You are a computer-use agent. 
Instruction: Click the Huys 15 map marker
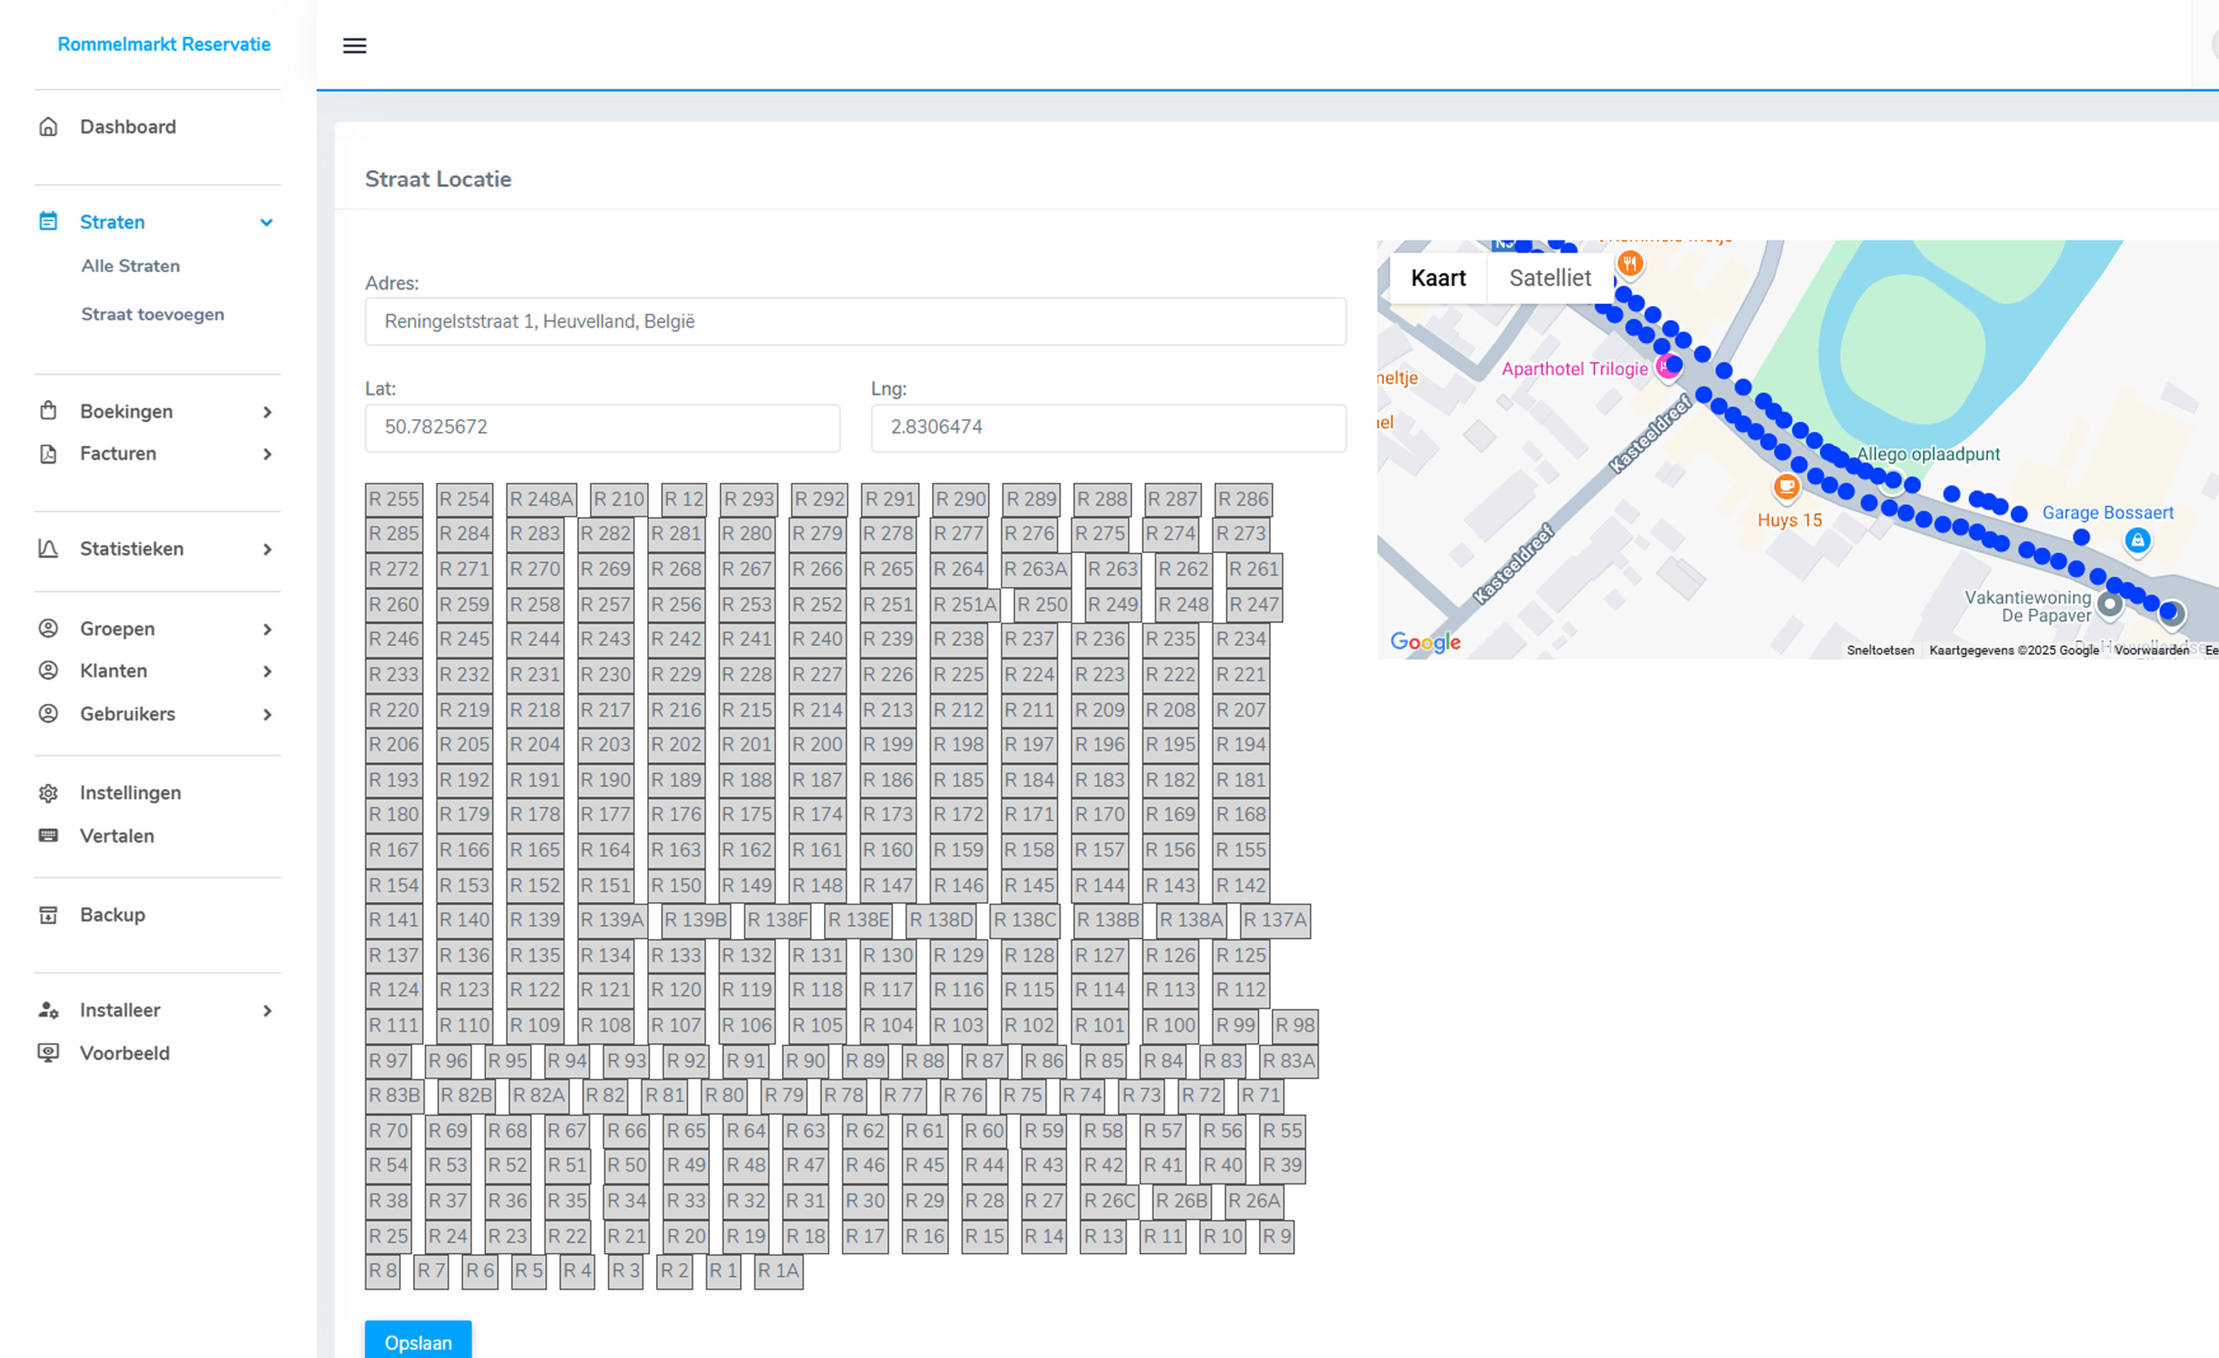click(x=1786, y=488)
